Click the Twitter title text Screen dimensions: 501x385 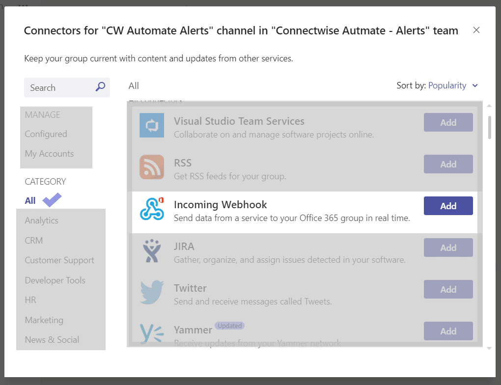pyautogui.click(x=190, y=288)
